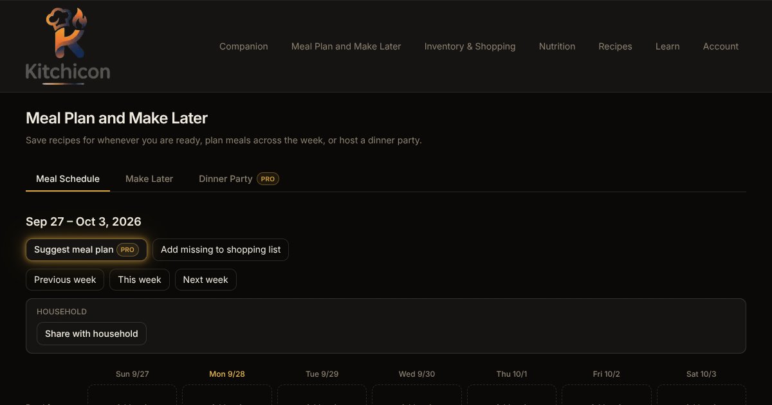Click Add missing to shopping list
Screen dimensions: 772x405
[221, 249]
